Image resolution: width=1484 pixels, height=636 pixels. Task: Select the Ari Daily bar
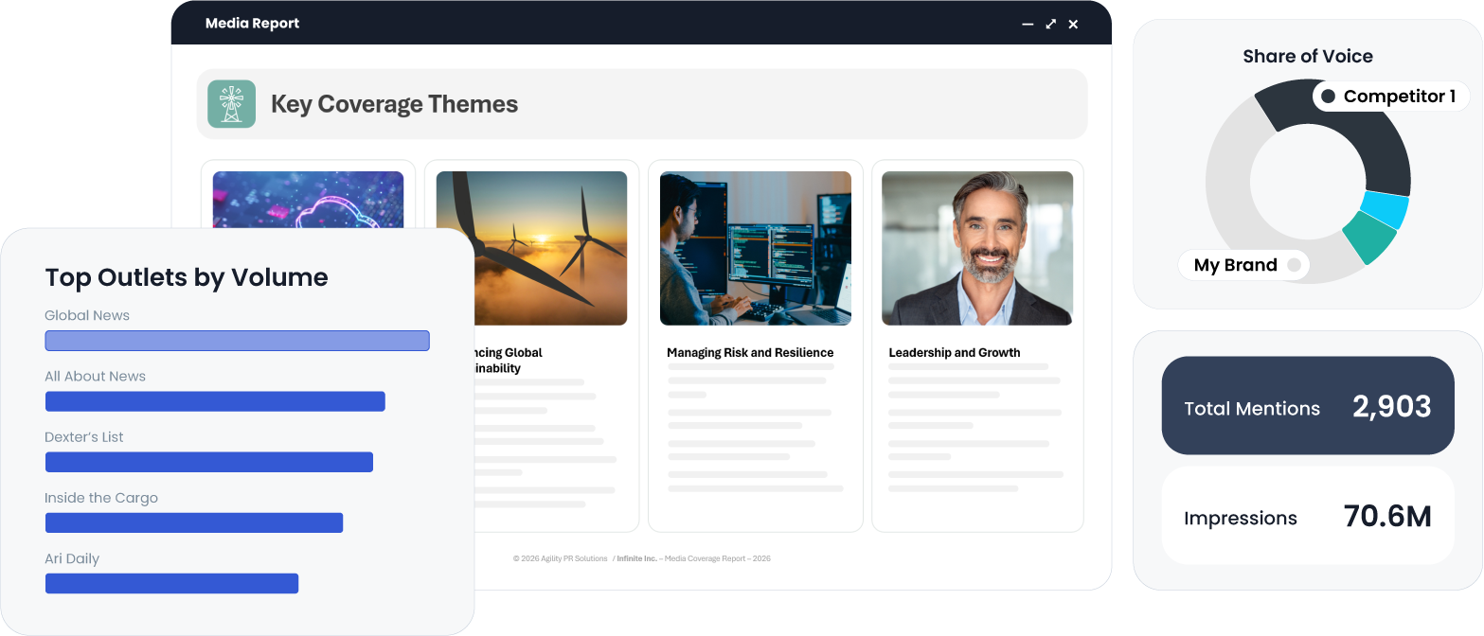tap(172, 583)
